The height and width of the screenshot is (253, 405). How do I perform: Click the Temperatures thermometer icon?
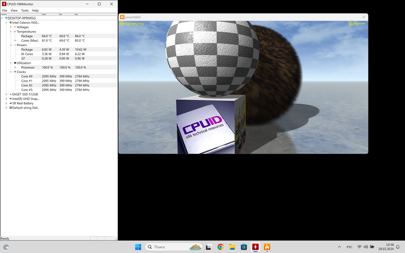(x=15, y=31)
